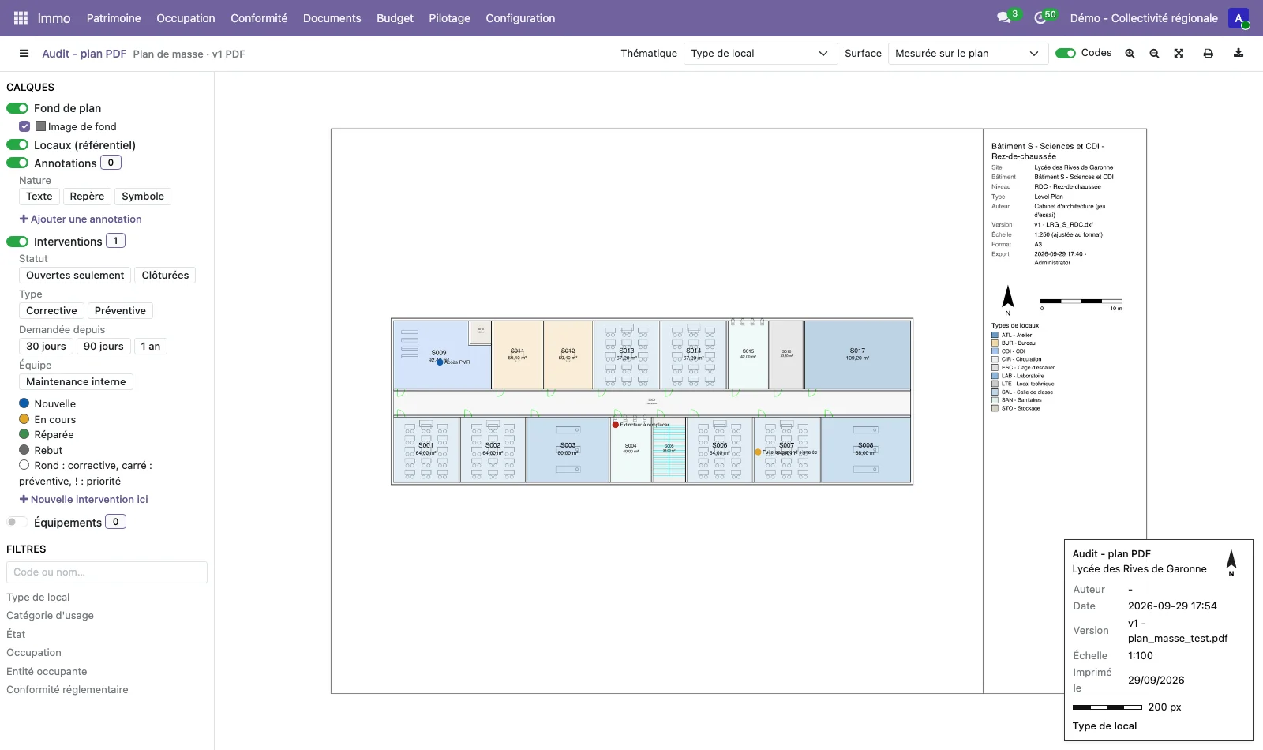This screenshot has height=750, width=1263.
Task: Expand the Catégorie d'usage filter
Action: pyautogui.click(x=50, y=616)
